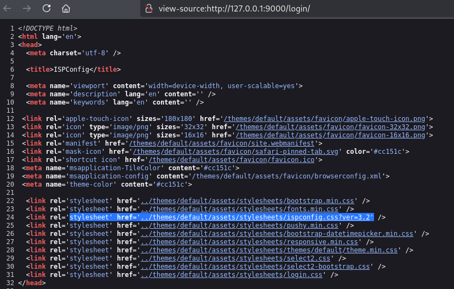The width and height of the screenshot is (454, 289).
Task: Click the insecure connection lock icon
Action: (148, 9)
